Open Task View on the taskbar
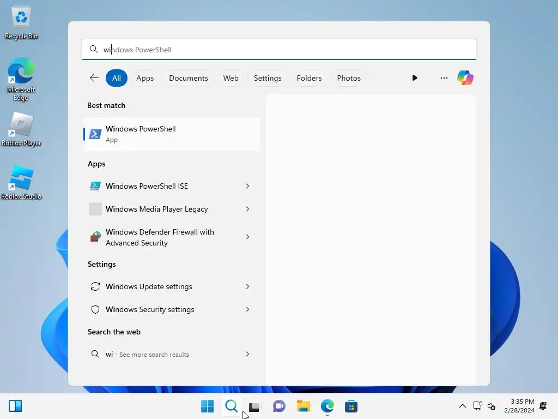558x419 pixels. click(254, 406)
